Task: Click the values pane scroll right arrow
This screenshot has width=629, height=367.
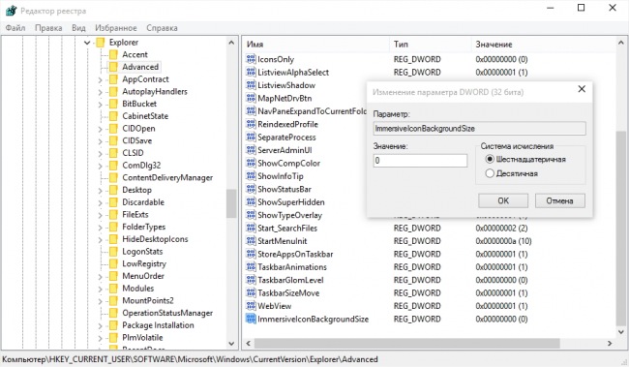Action: [x=610, y=344]
